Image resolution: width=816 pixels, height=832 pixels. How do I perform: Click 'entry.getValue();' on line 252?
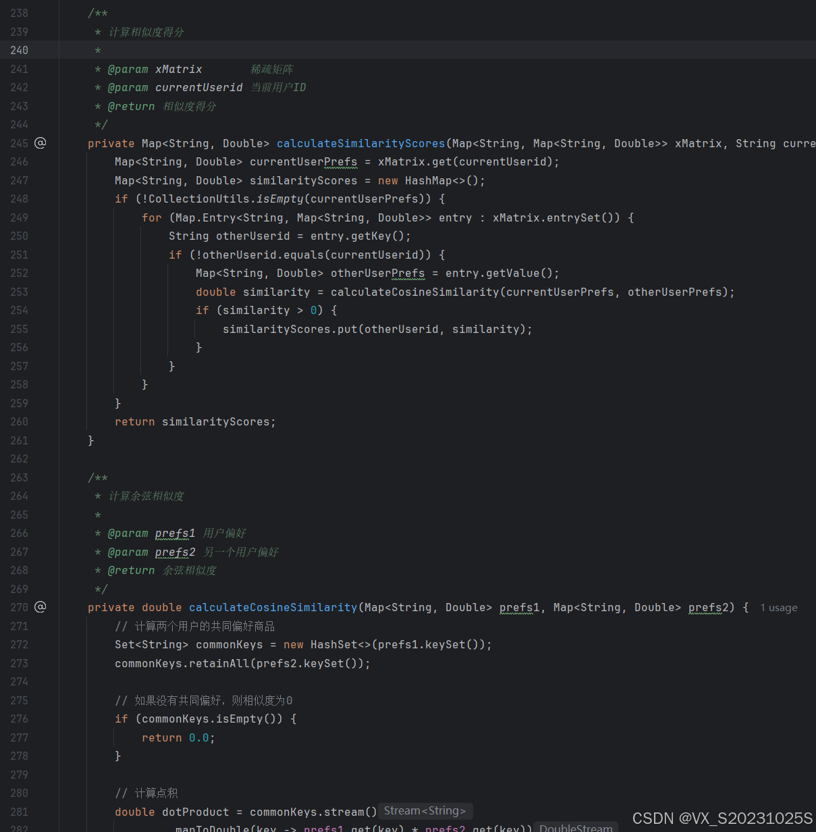pos(502,273)
